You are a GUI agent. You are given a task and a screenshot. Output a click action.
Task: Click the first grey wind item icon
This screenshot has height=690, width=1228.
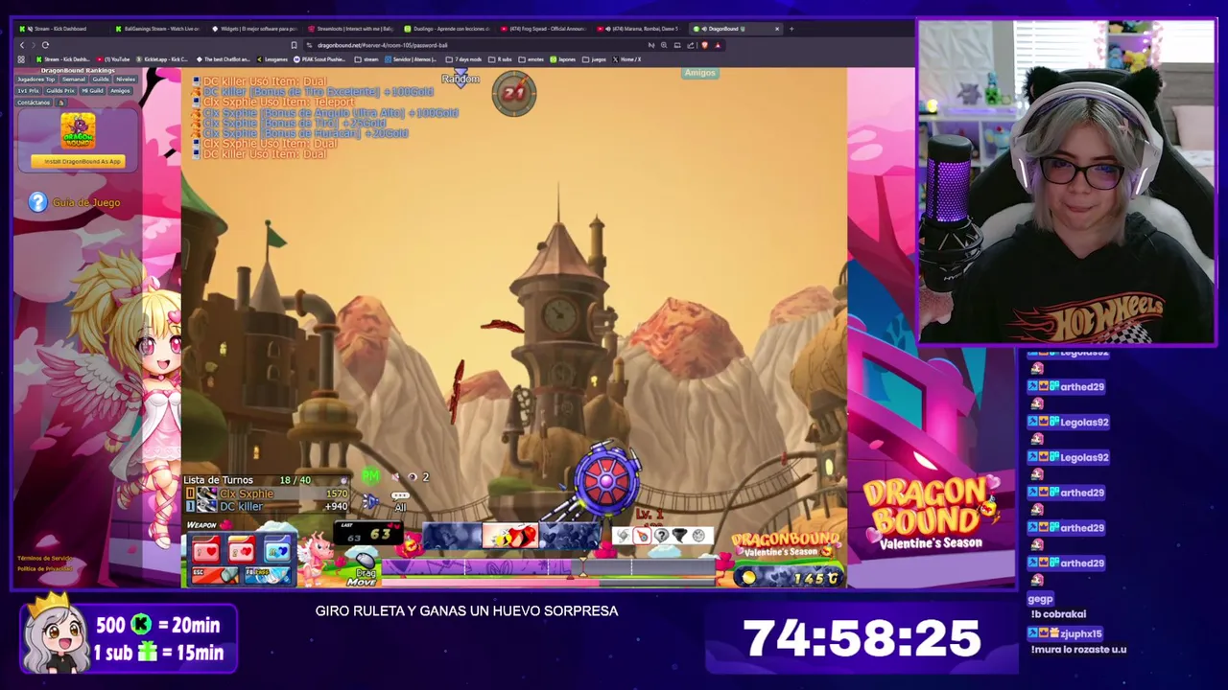(x=623, y=536)
